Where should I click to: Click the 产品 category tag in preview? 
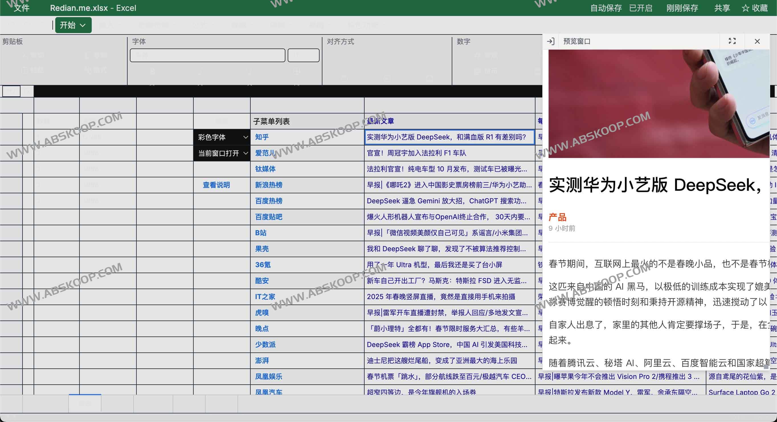[557, 217]
